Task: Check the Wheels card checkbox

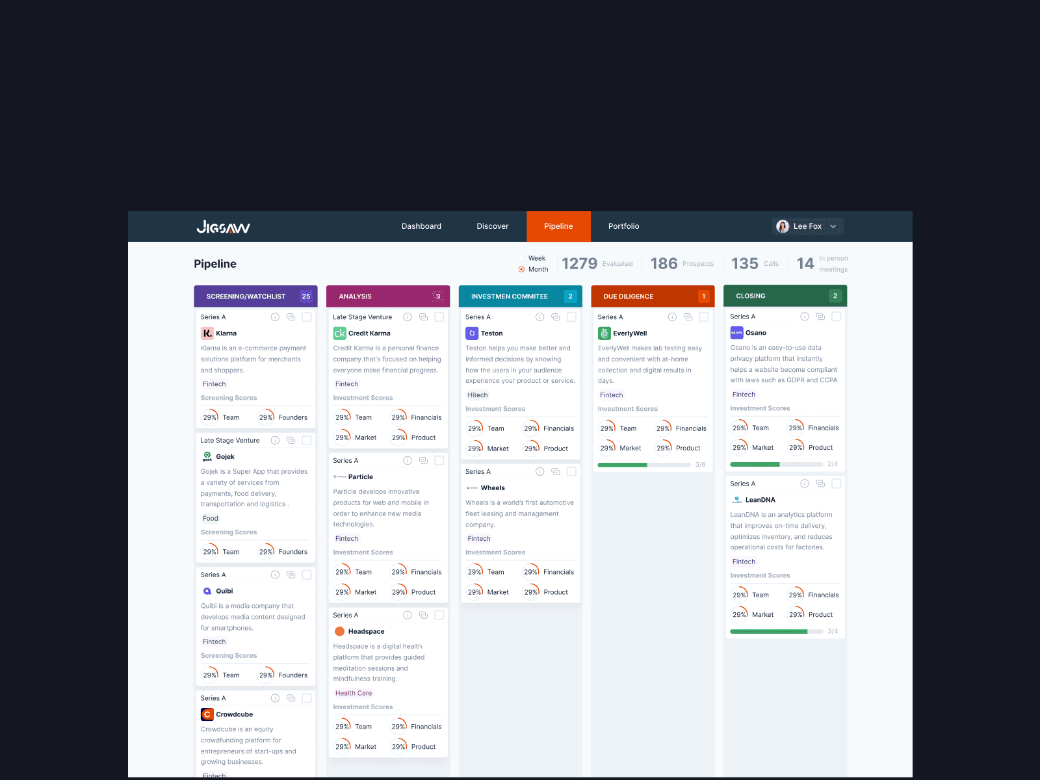Action: pyautogui.click(x=571, y=472)
